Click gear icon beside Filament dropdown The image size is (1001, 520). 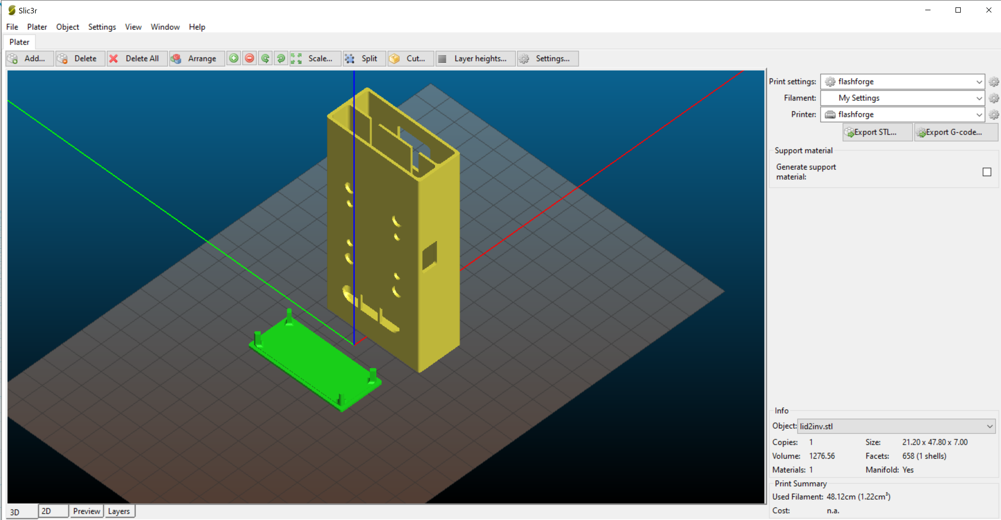click(994, 98)
